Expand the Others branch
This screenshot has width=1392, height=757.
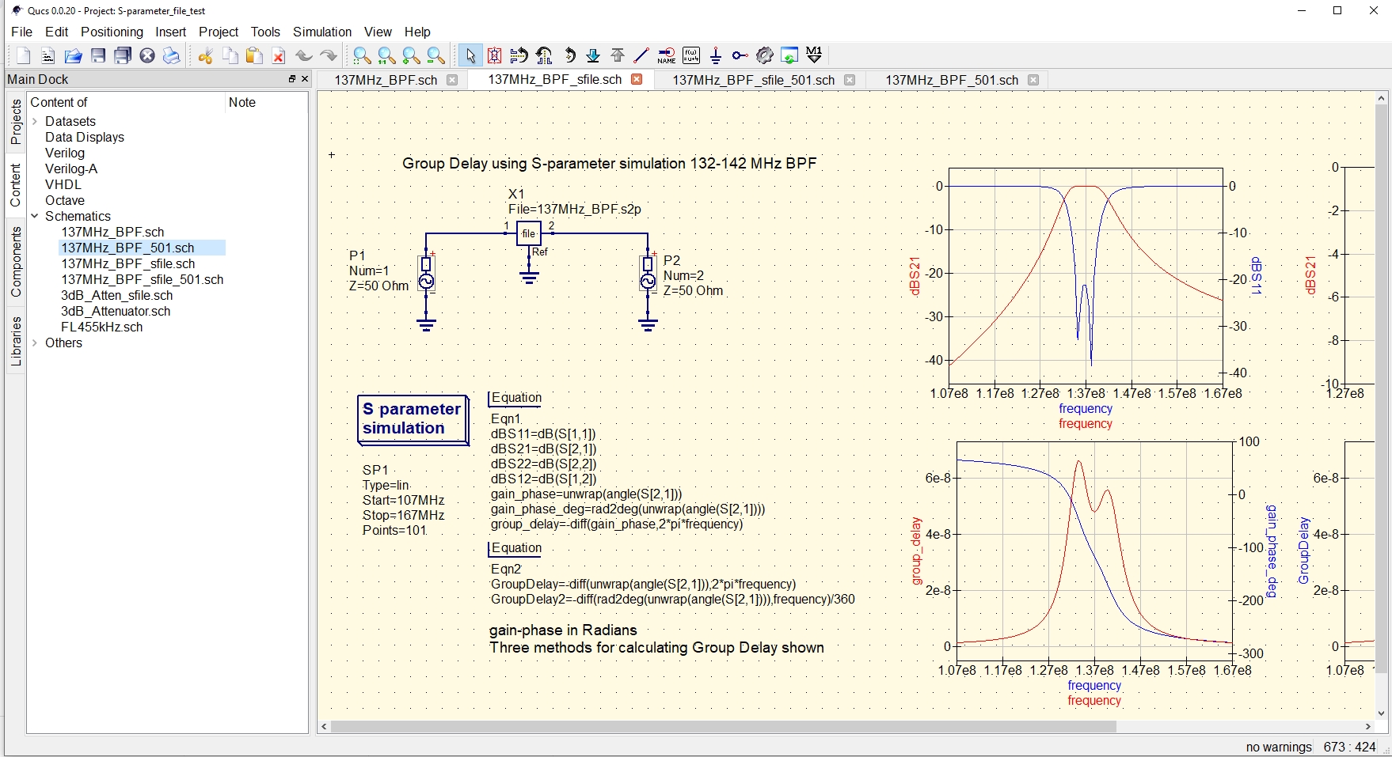[35, 343]
